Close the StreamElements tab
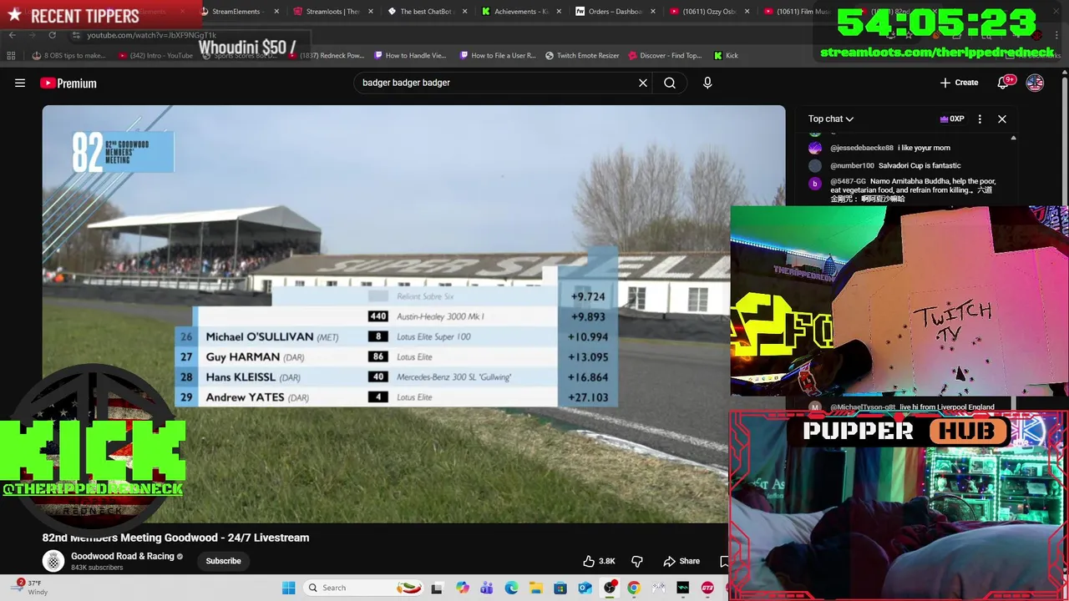Screen dimensions: 1069x601 276,12
